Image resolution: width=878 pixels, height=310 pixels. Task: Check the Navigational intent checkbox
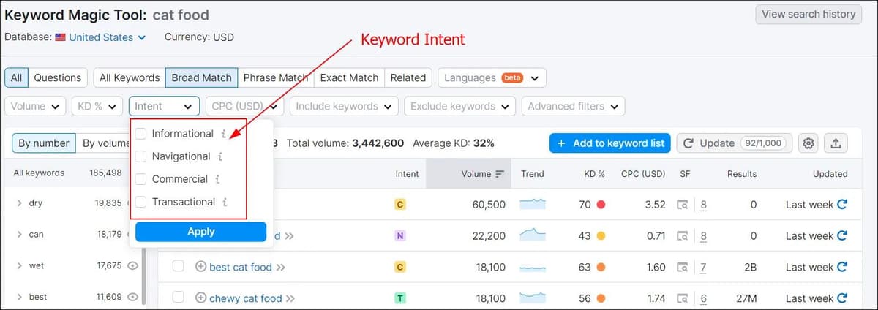141,156
